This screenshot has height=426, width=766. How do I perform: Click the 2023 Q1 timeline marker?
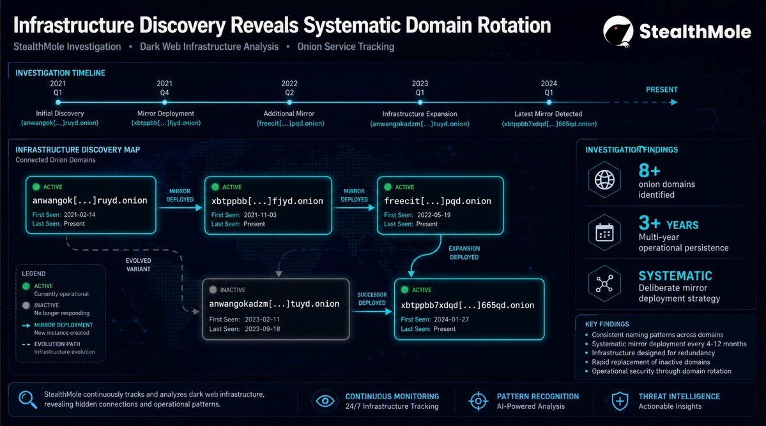tap(420, 103)
